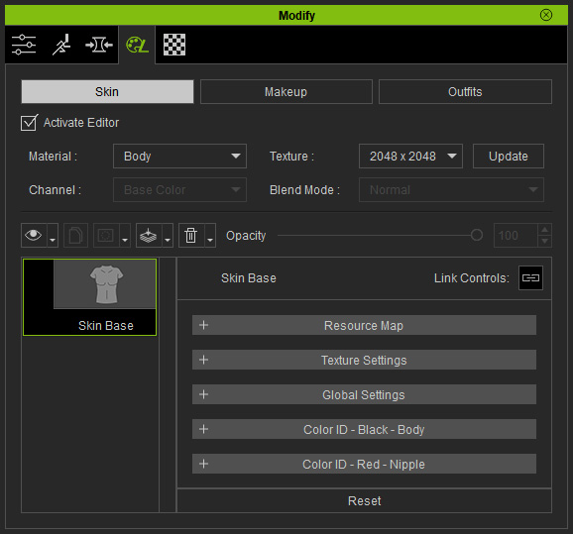The image size is (573, 534).
Task: Click the merge layers stack icon
Action: coord(149,235)
